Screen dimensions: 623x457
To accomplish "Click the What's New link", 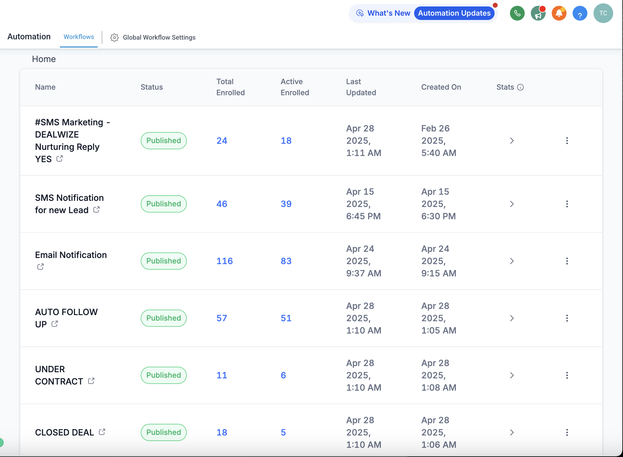I will tap(389, 13).
